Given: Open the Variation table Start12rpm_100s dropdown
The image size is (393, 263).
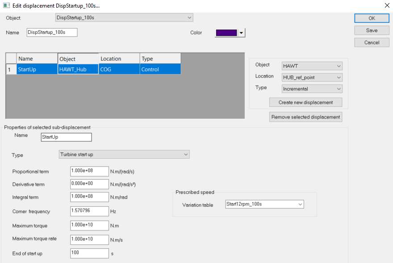Looking at the screenshot, I should (264, 204).
